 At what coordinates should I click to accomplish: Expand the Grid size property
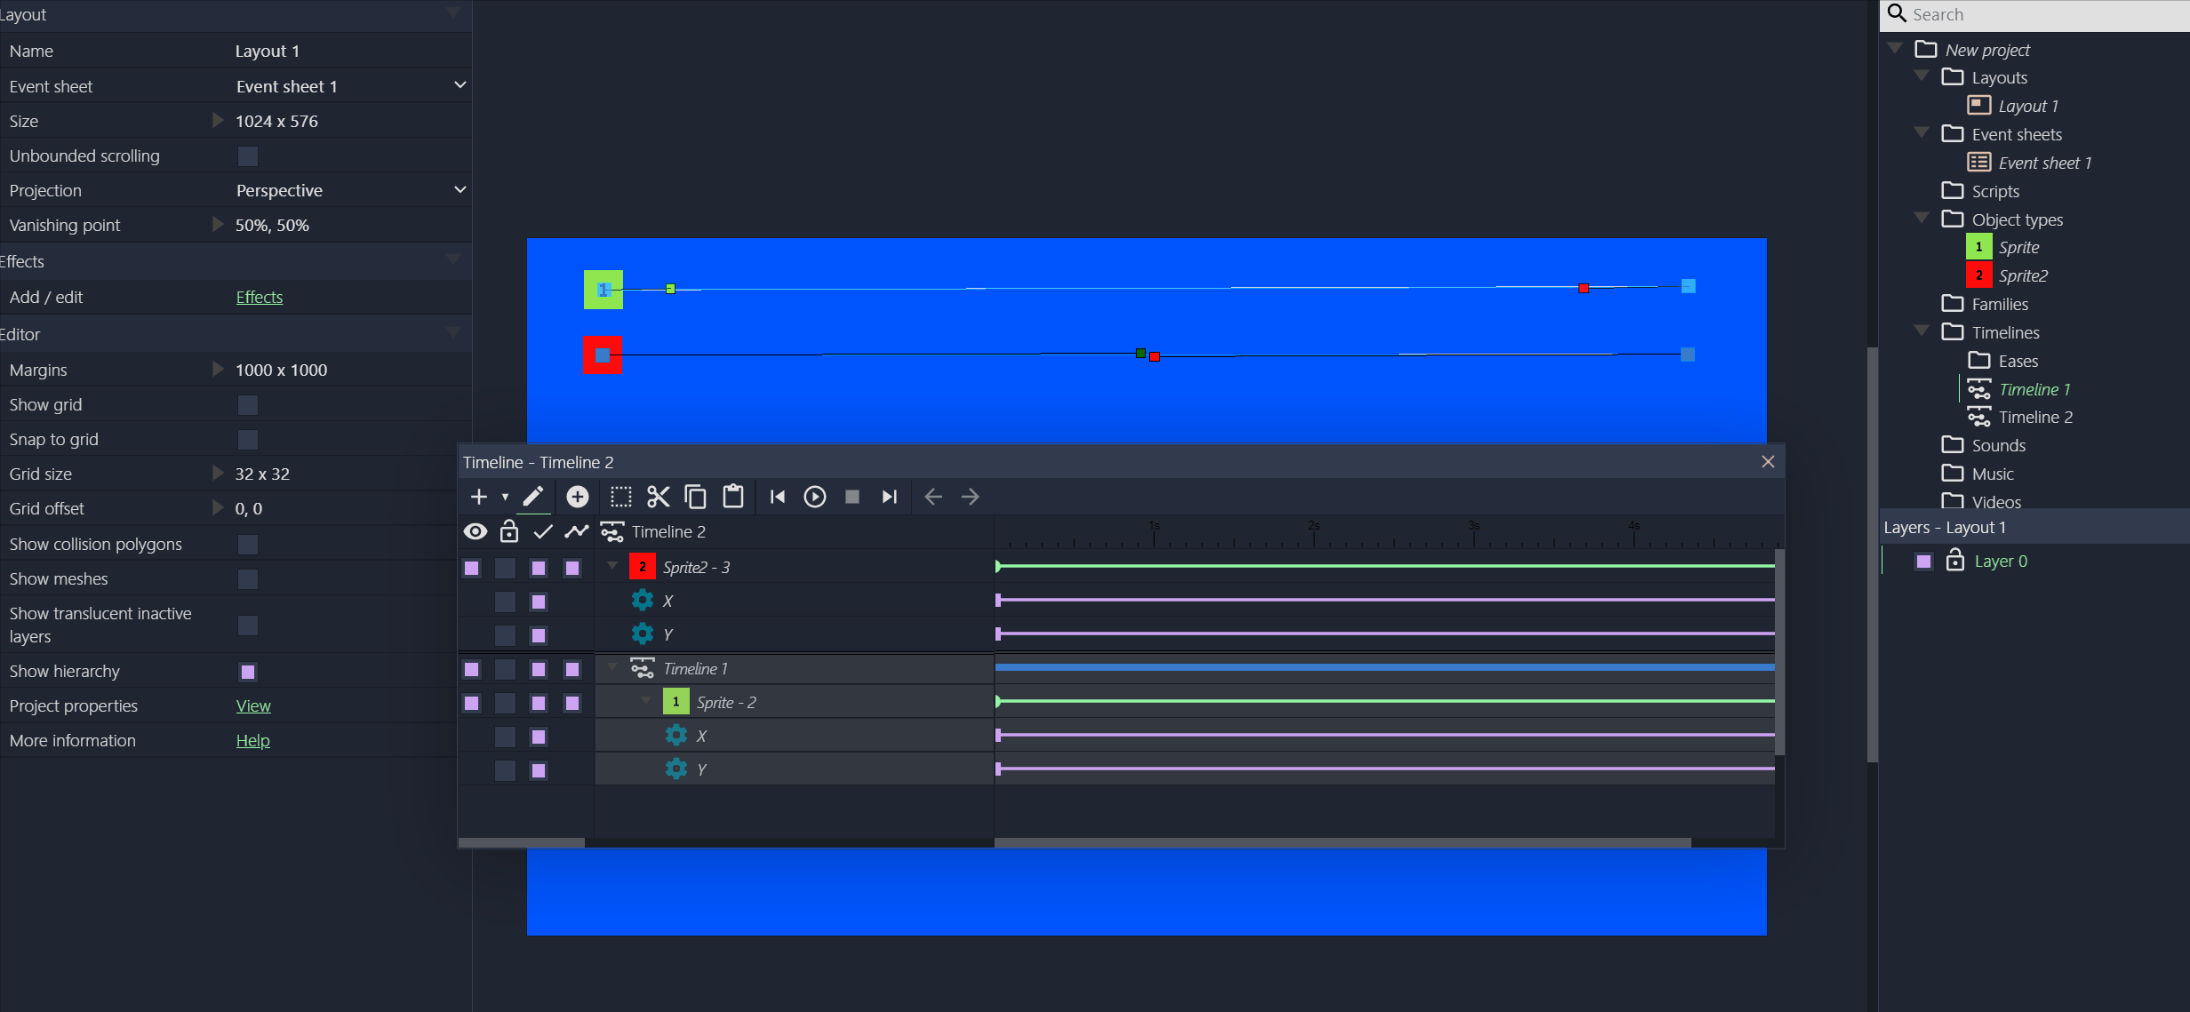point(217,473)
